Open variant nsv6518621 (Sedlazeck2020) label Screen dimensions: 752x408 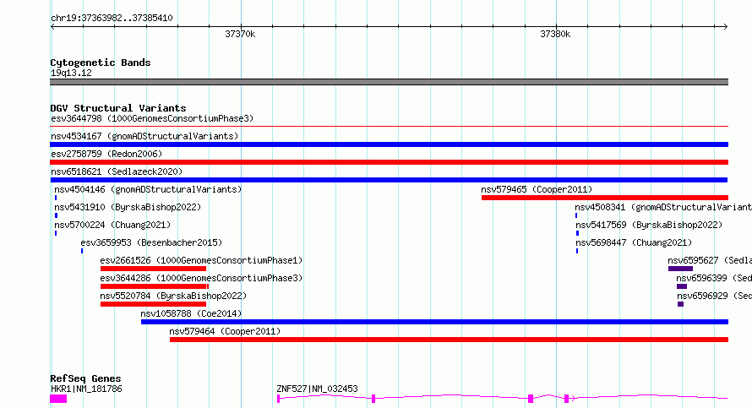[x=117, y=171]
